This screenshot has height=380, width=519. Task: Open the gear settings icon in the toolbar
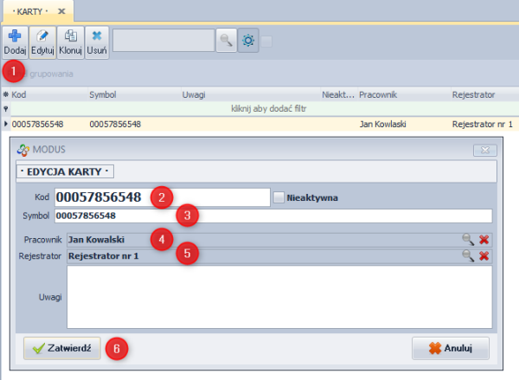pyautogui.click(x=248, y=41)
